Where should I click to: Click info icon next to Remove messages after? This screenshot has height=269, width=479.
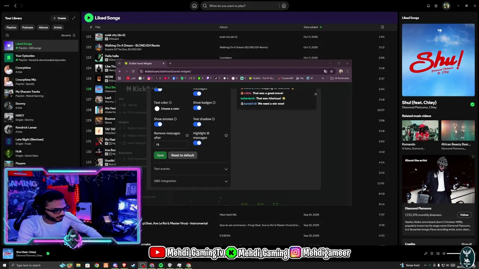(187, 135)
